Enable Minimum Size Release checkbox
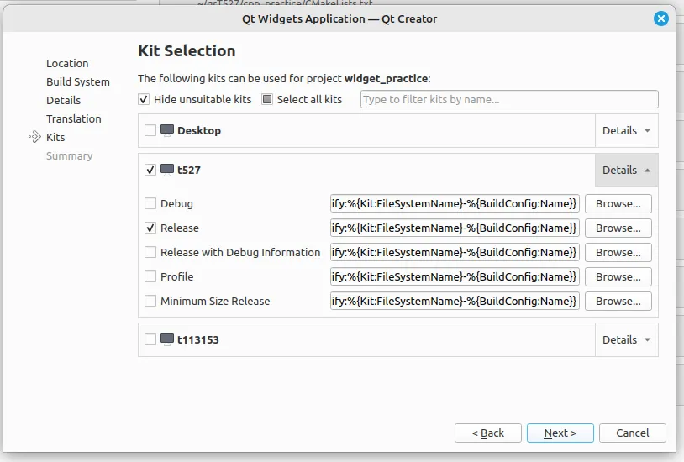This screenshot has height=462, width=684. click(x=150, y=301)
